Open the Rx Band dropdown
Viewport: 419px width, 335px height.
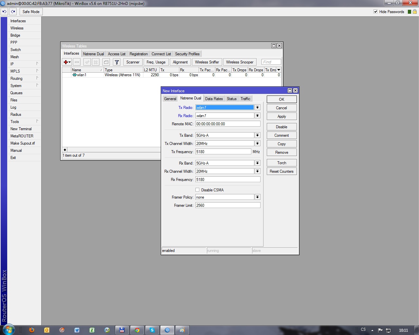[x=258, y=163]
